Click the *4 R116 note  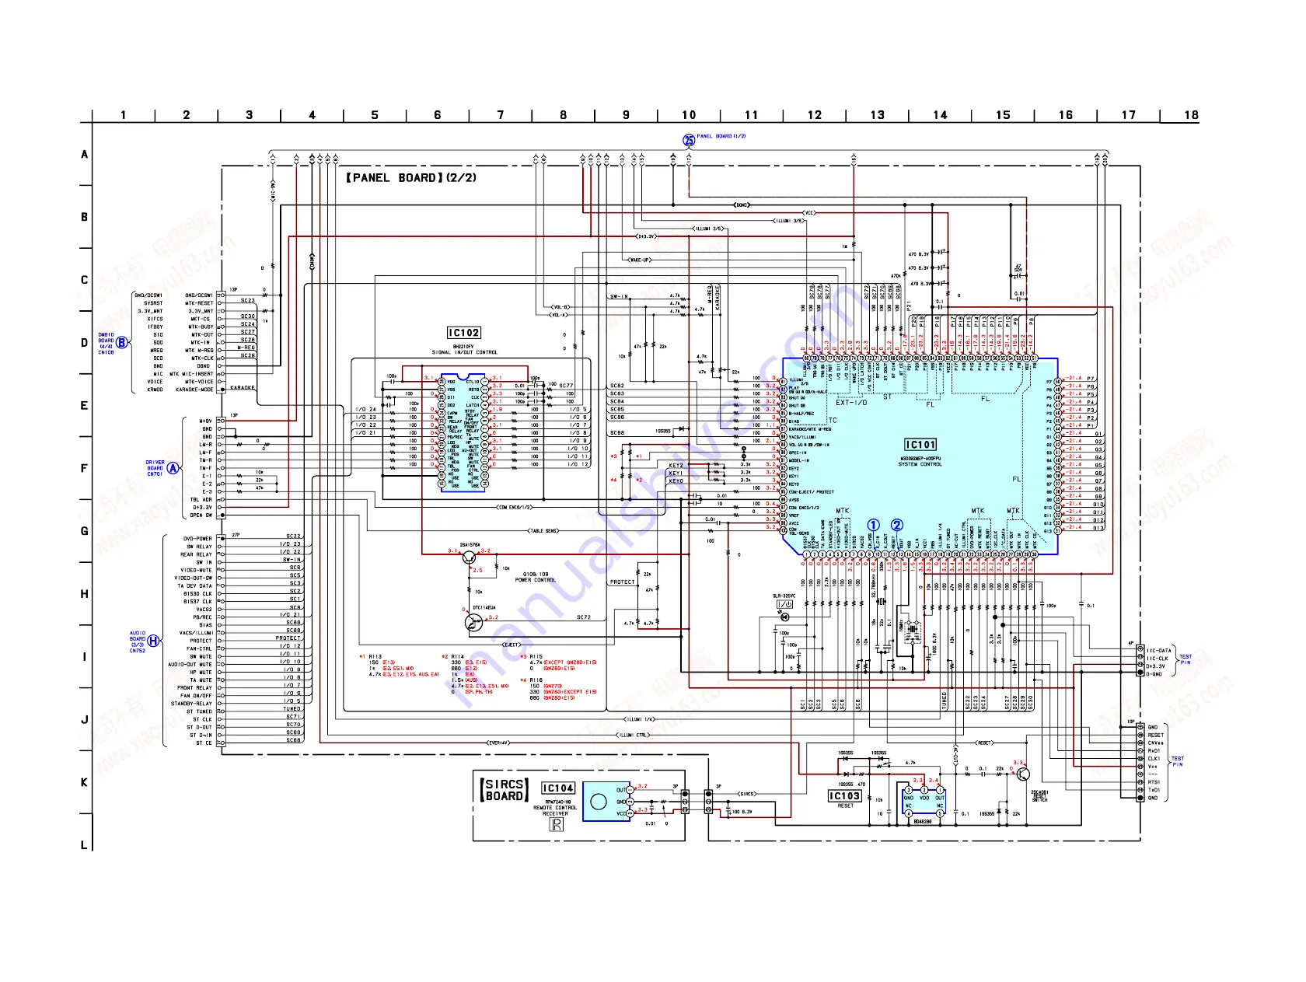point(558,689)
